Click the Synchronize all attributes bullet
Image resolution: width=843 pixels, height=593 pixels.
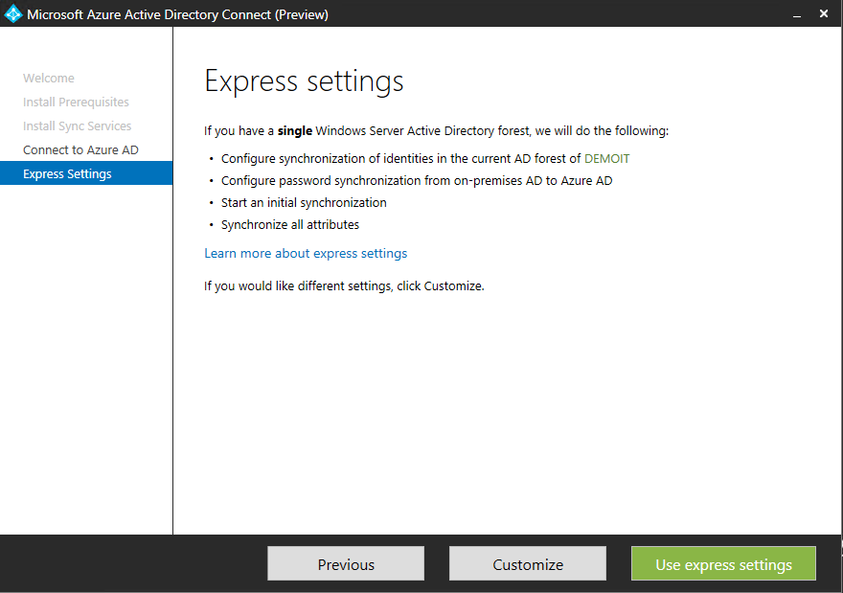click(290, 225)
